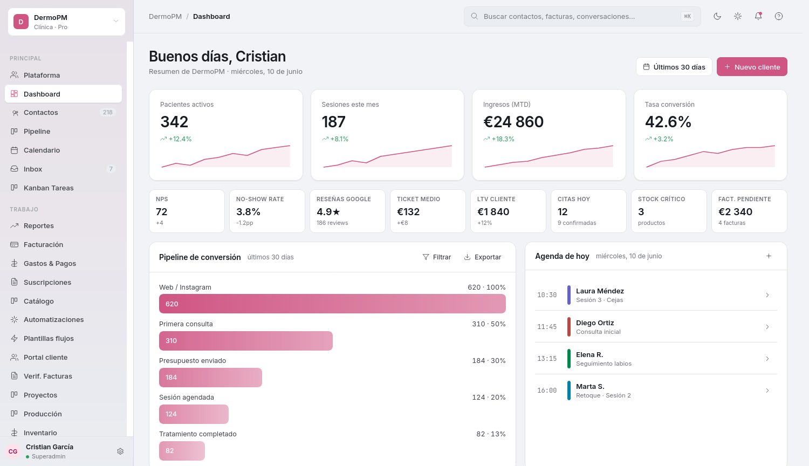The width and height of the screenshot is (809, 466).
Task: Toggle dark mode moon icon
Action: coord(717,16)
